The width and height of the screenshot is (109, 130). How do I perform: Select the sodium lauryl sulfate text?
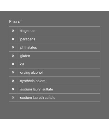point(37,89)
